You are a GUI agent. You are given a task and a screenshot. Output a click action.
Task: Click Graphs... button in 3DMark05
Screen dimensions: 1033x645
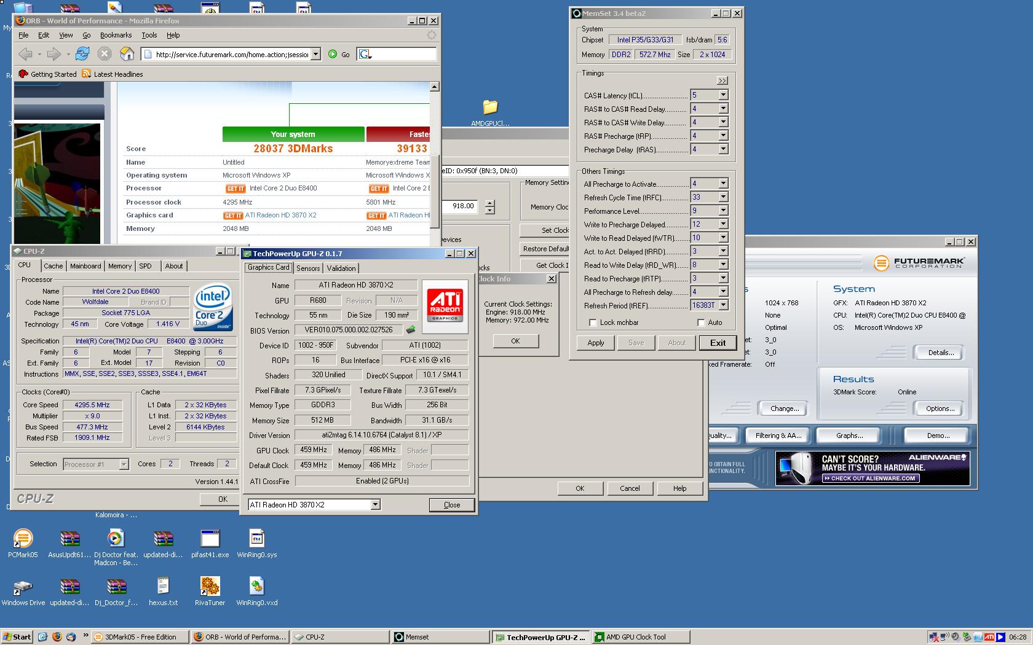pos(850,436)
